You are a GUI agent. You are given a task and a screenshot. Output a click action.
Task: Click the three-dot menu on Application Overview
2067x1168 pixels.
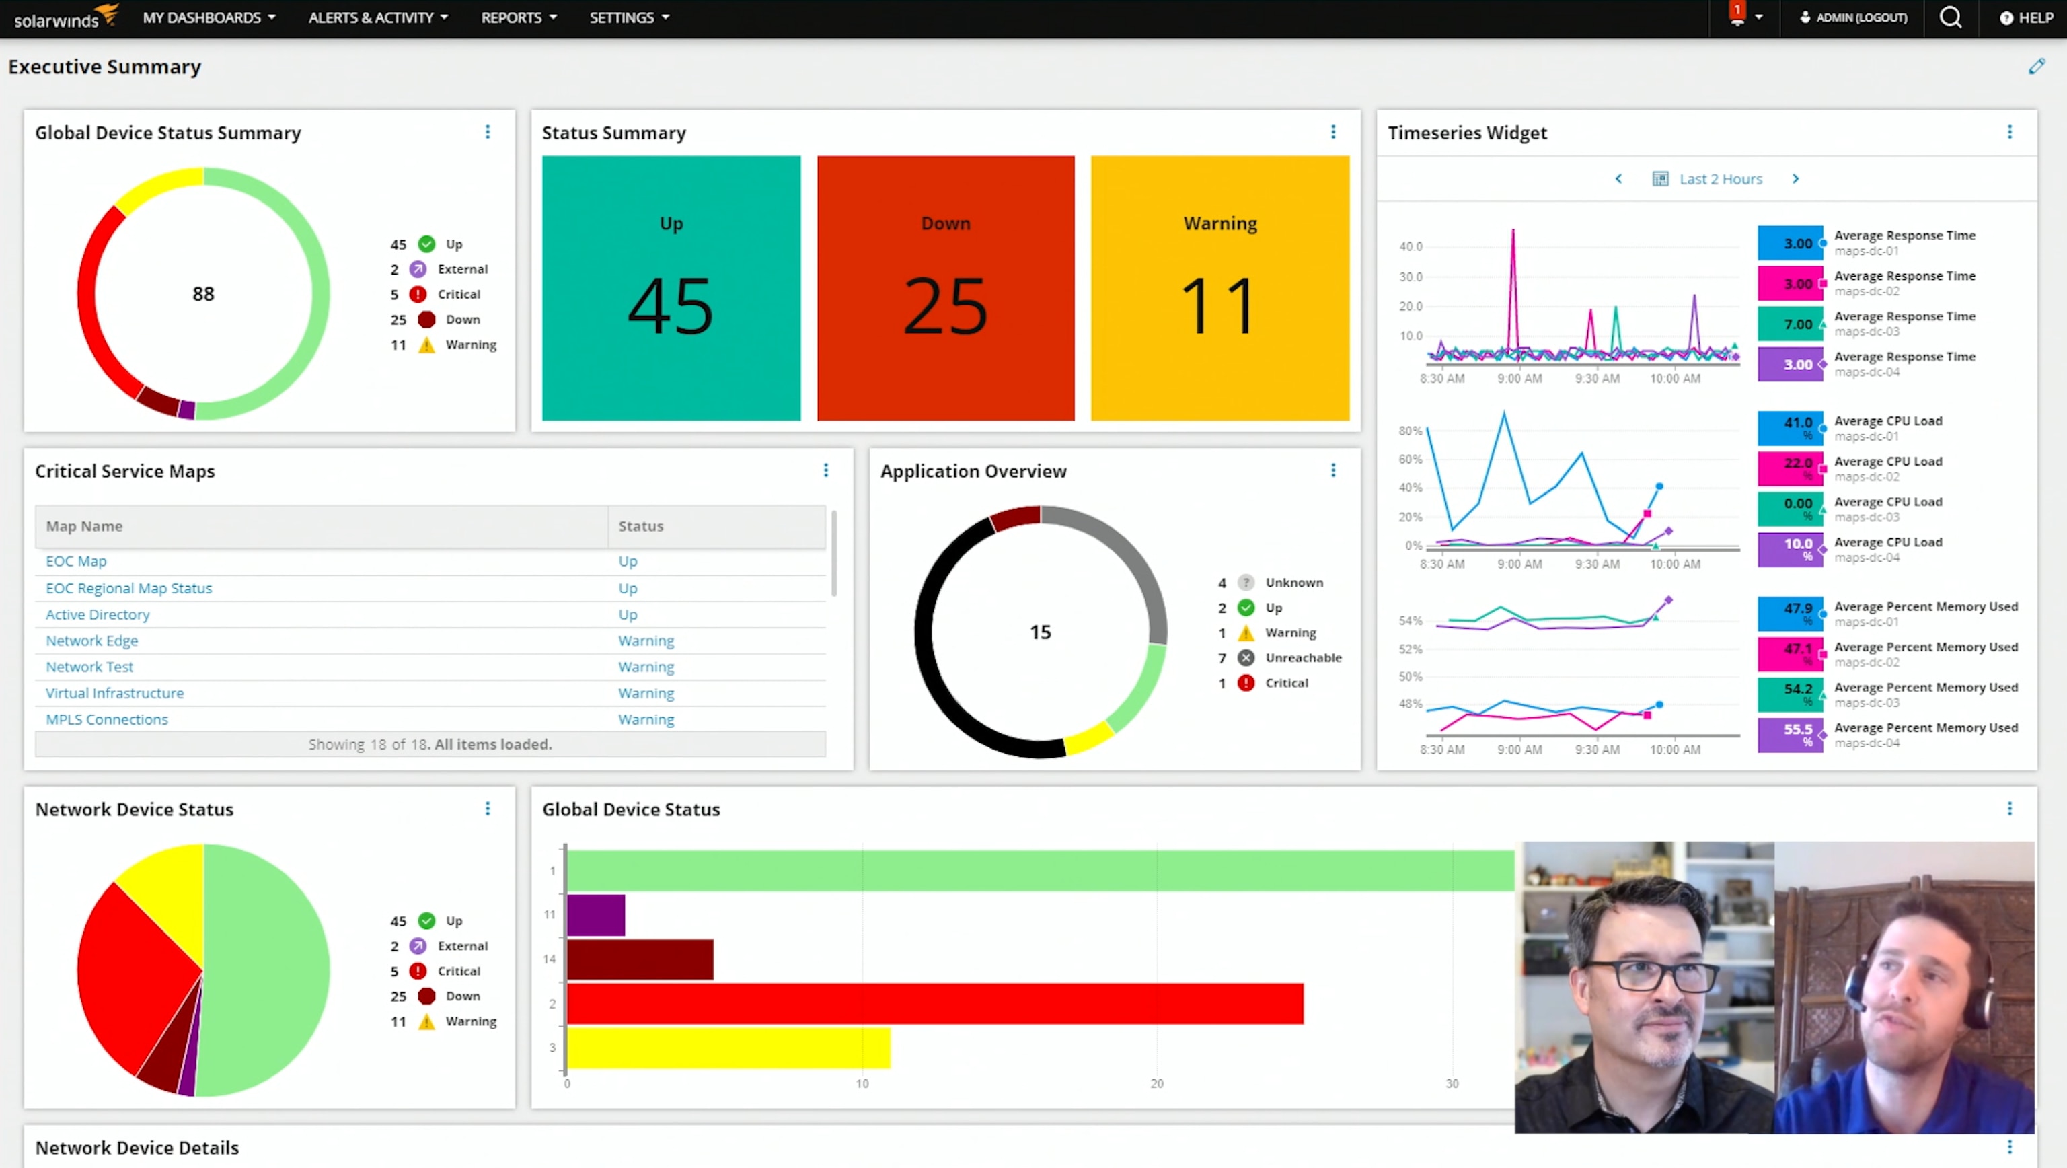(1332, 470)
